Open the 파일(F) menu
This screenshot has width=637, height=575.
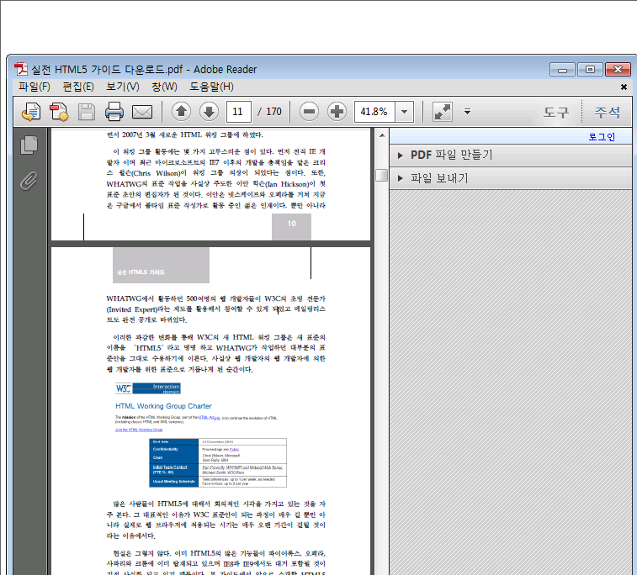pyautogui.click(x=35, y=87)
